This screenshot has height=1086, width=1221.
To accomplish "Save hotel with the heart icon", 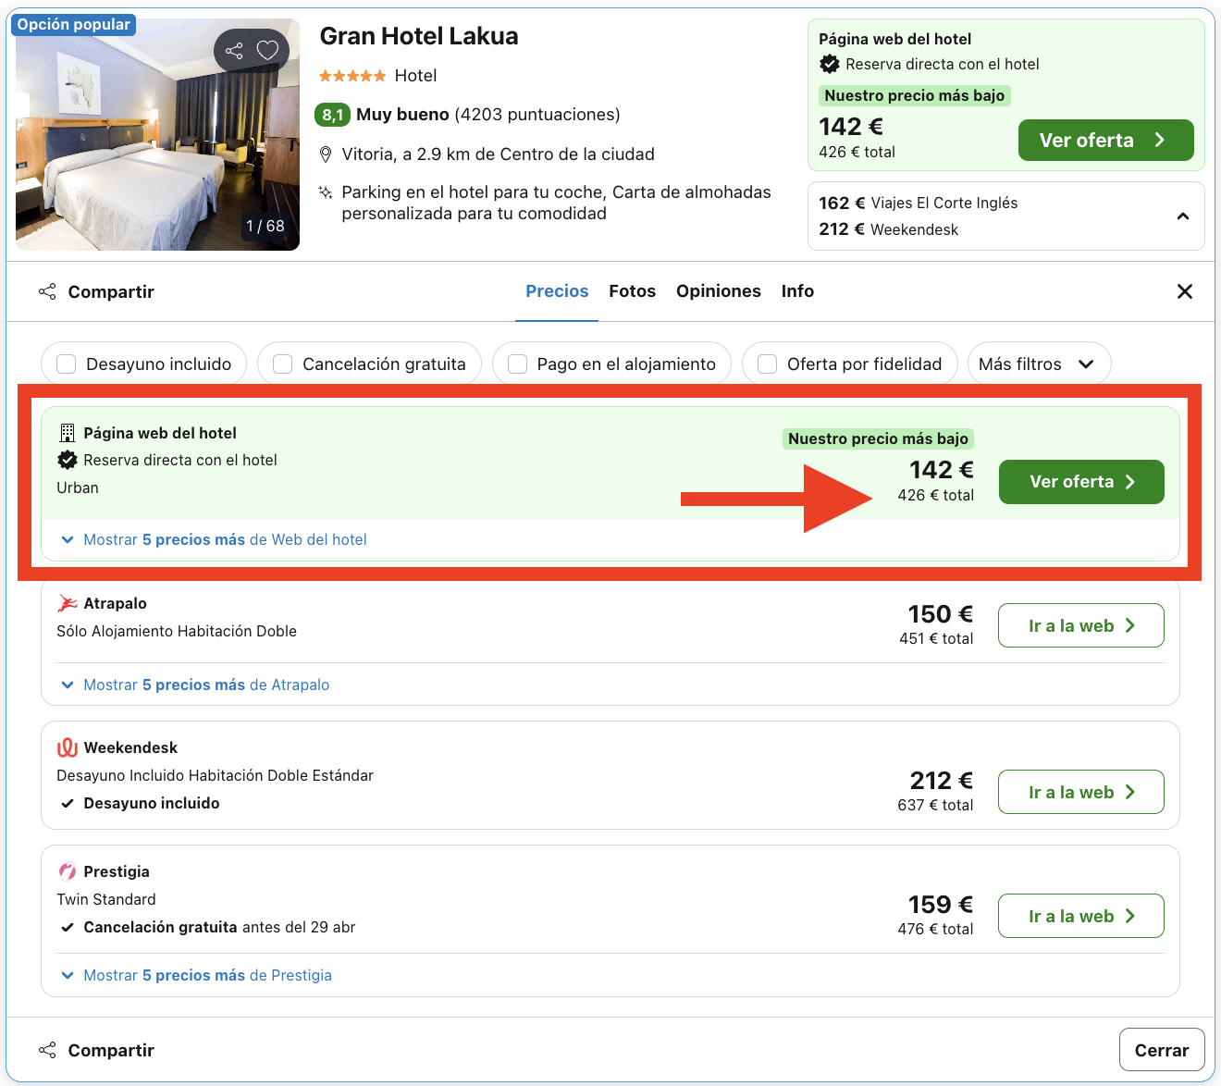I will (267, 51).
